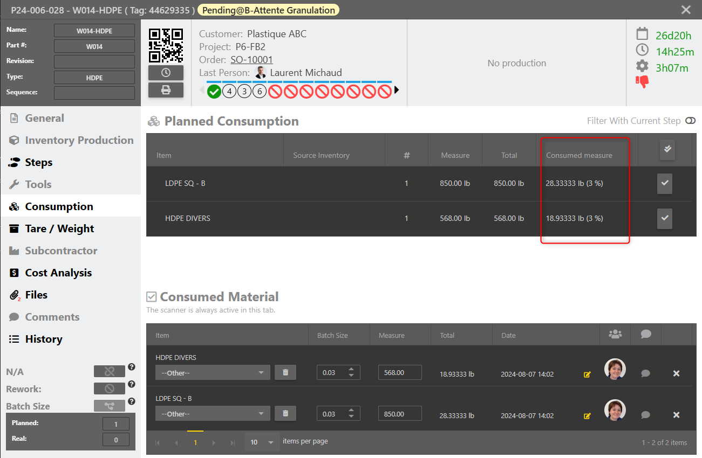Viewport: 702px width, 458px height.
Task: Click the clock history button under QR code
Action: (x=166, y=73)
